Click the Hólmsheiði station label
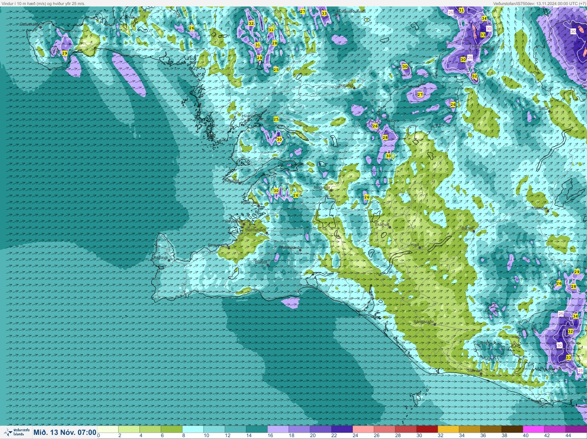Viewport: 587px width, 439px height. point(256,230)
